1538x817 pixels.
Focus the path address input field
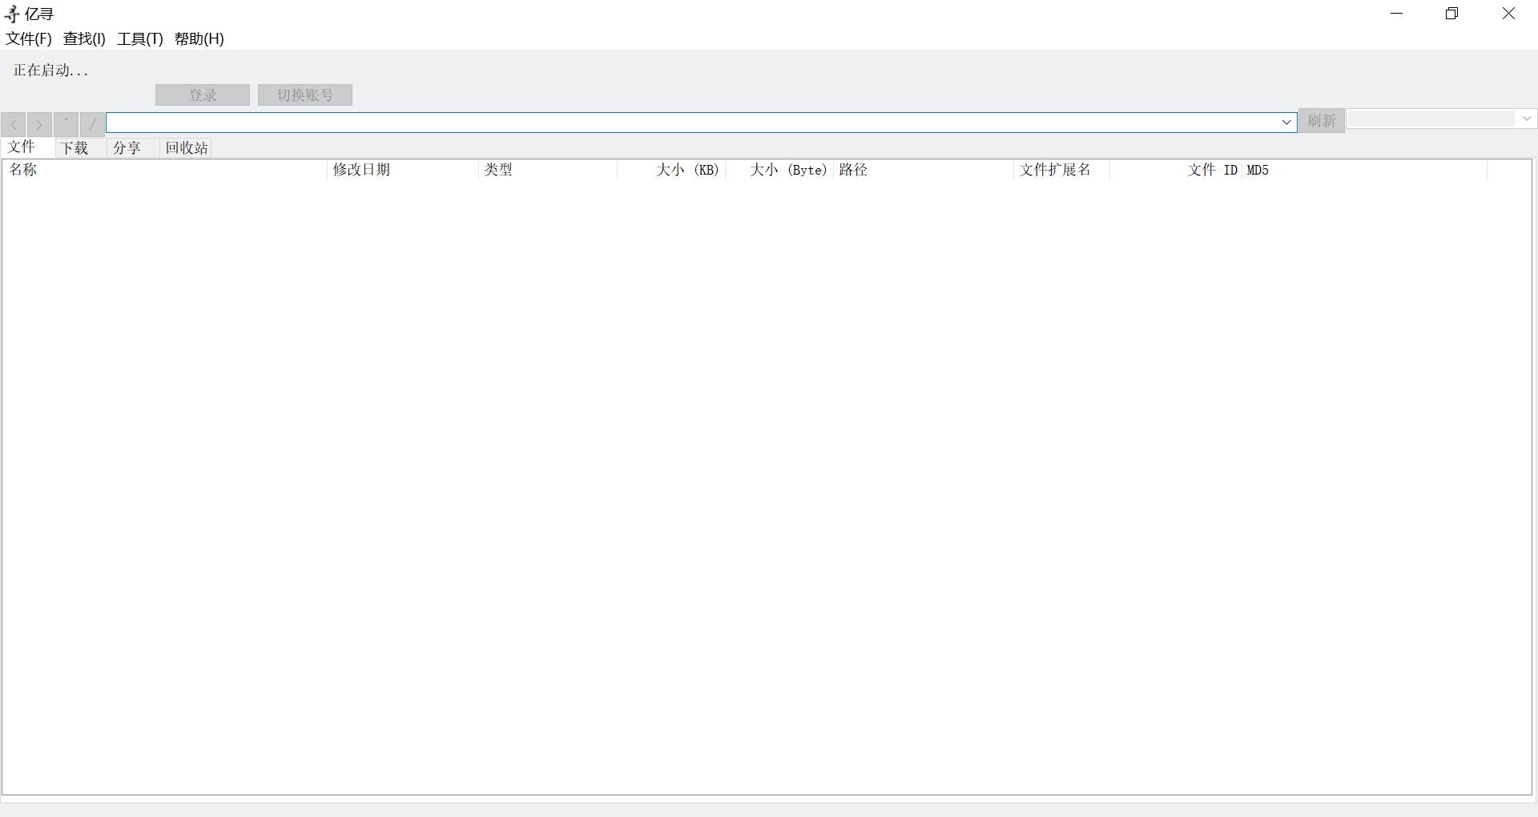point(689,123)
